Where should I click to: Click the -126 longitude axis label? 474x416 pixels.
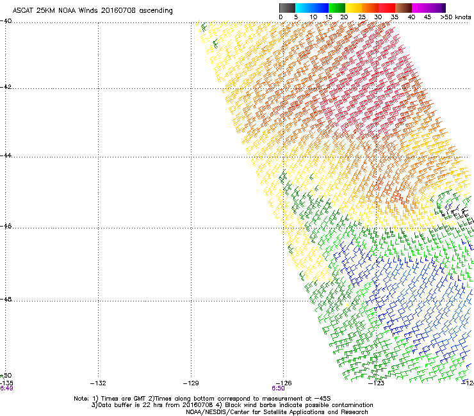(x=284, y=383)
